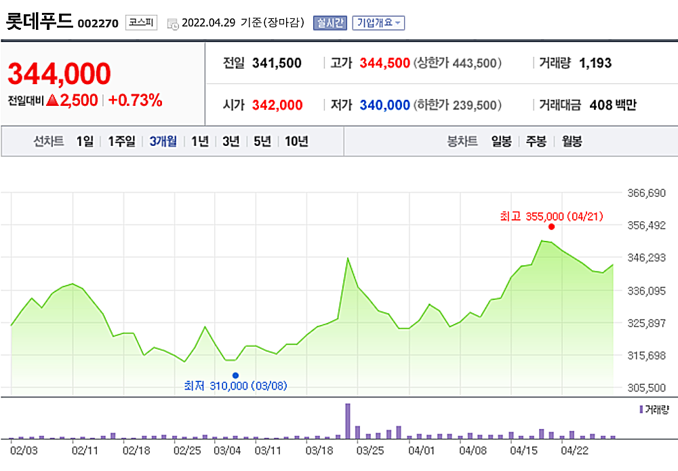Click the change amount 2,500
678x471 pixels.
[79, 100]
